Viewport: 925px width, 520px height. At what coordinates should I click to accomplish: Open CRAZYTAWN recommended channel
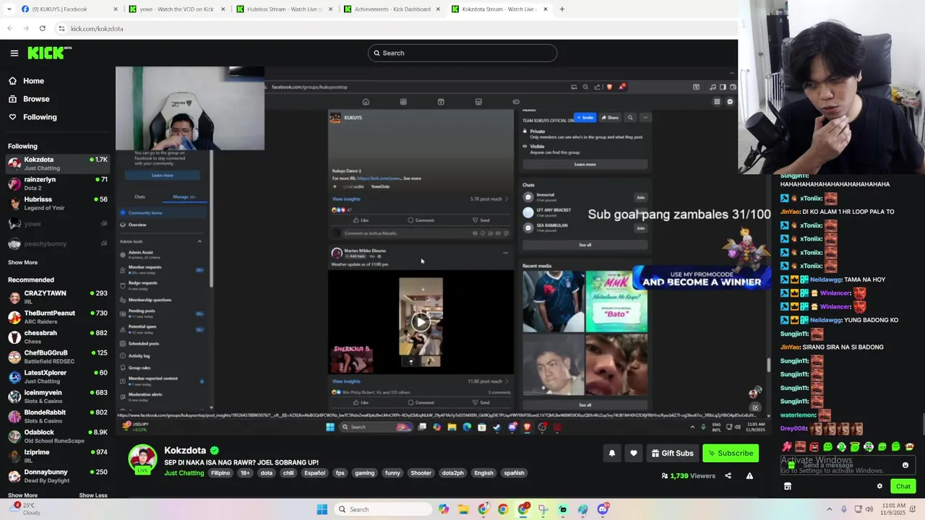(58, 297)
